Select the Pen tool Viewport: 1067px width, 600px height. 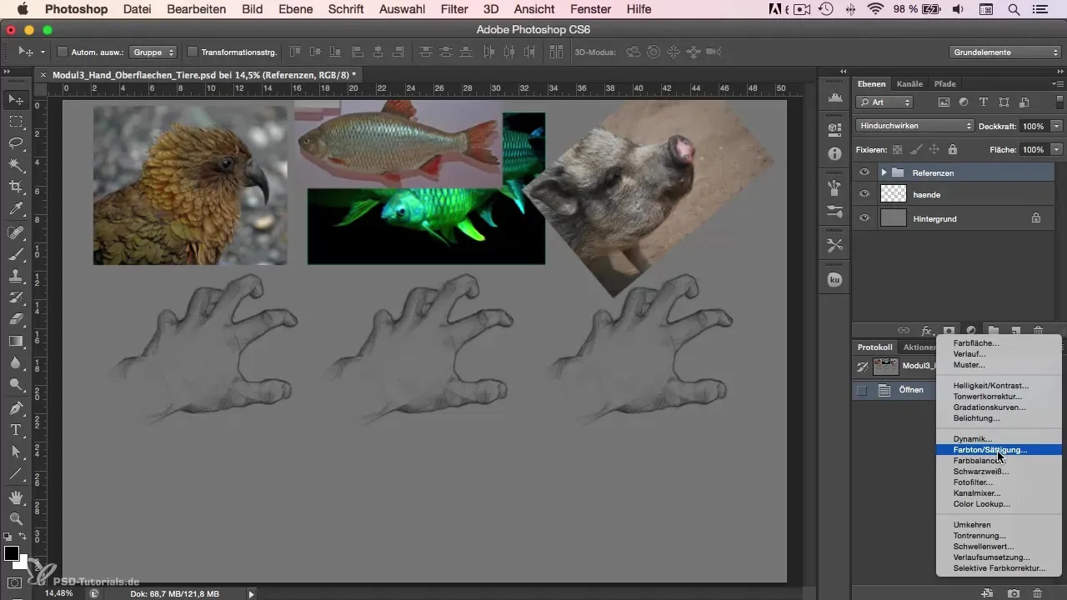16,408
